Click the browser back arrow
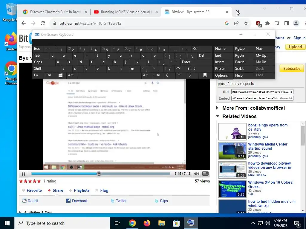This screenshot has height=229, width=306. (x=24, y=23)
